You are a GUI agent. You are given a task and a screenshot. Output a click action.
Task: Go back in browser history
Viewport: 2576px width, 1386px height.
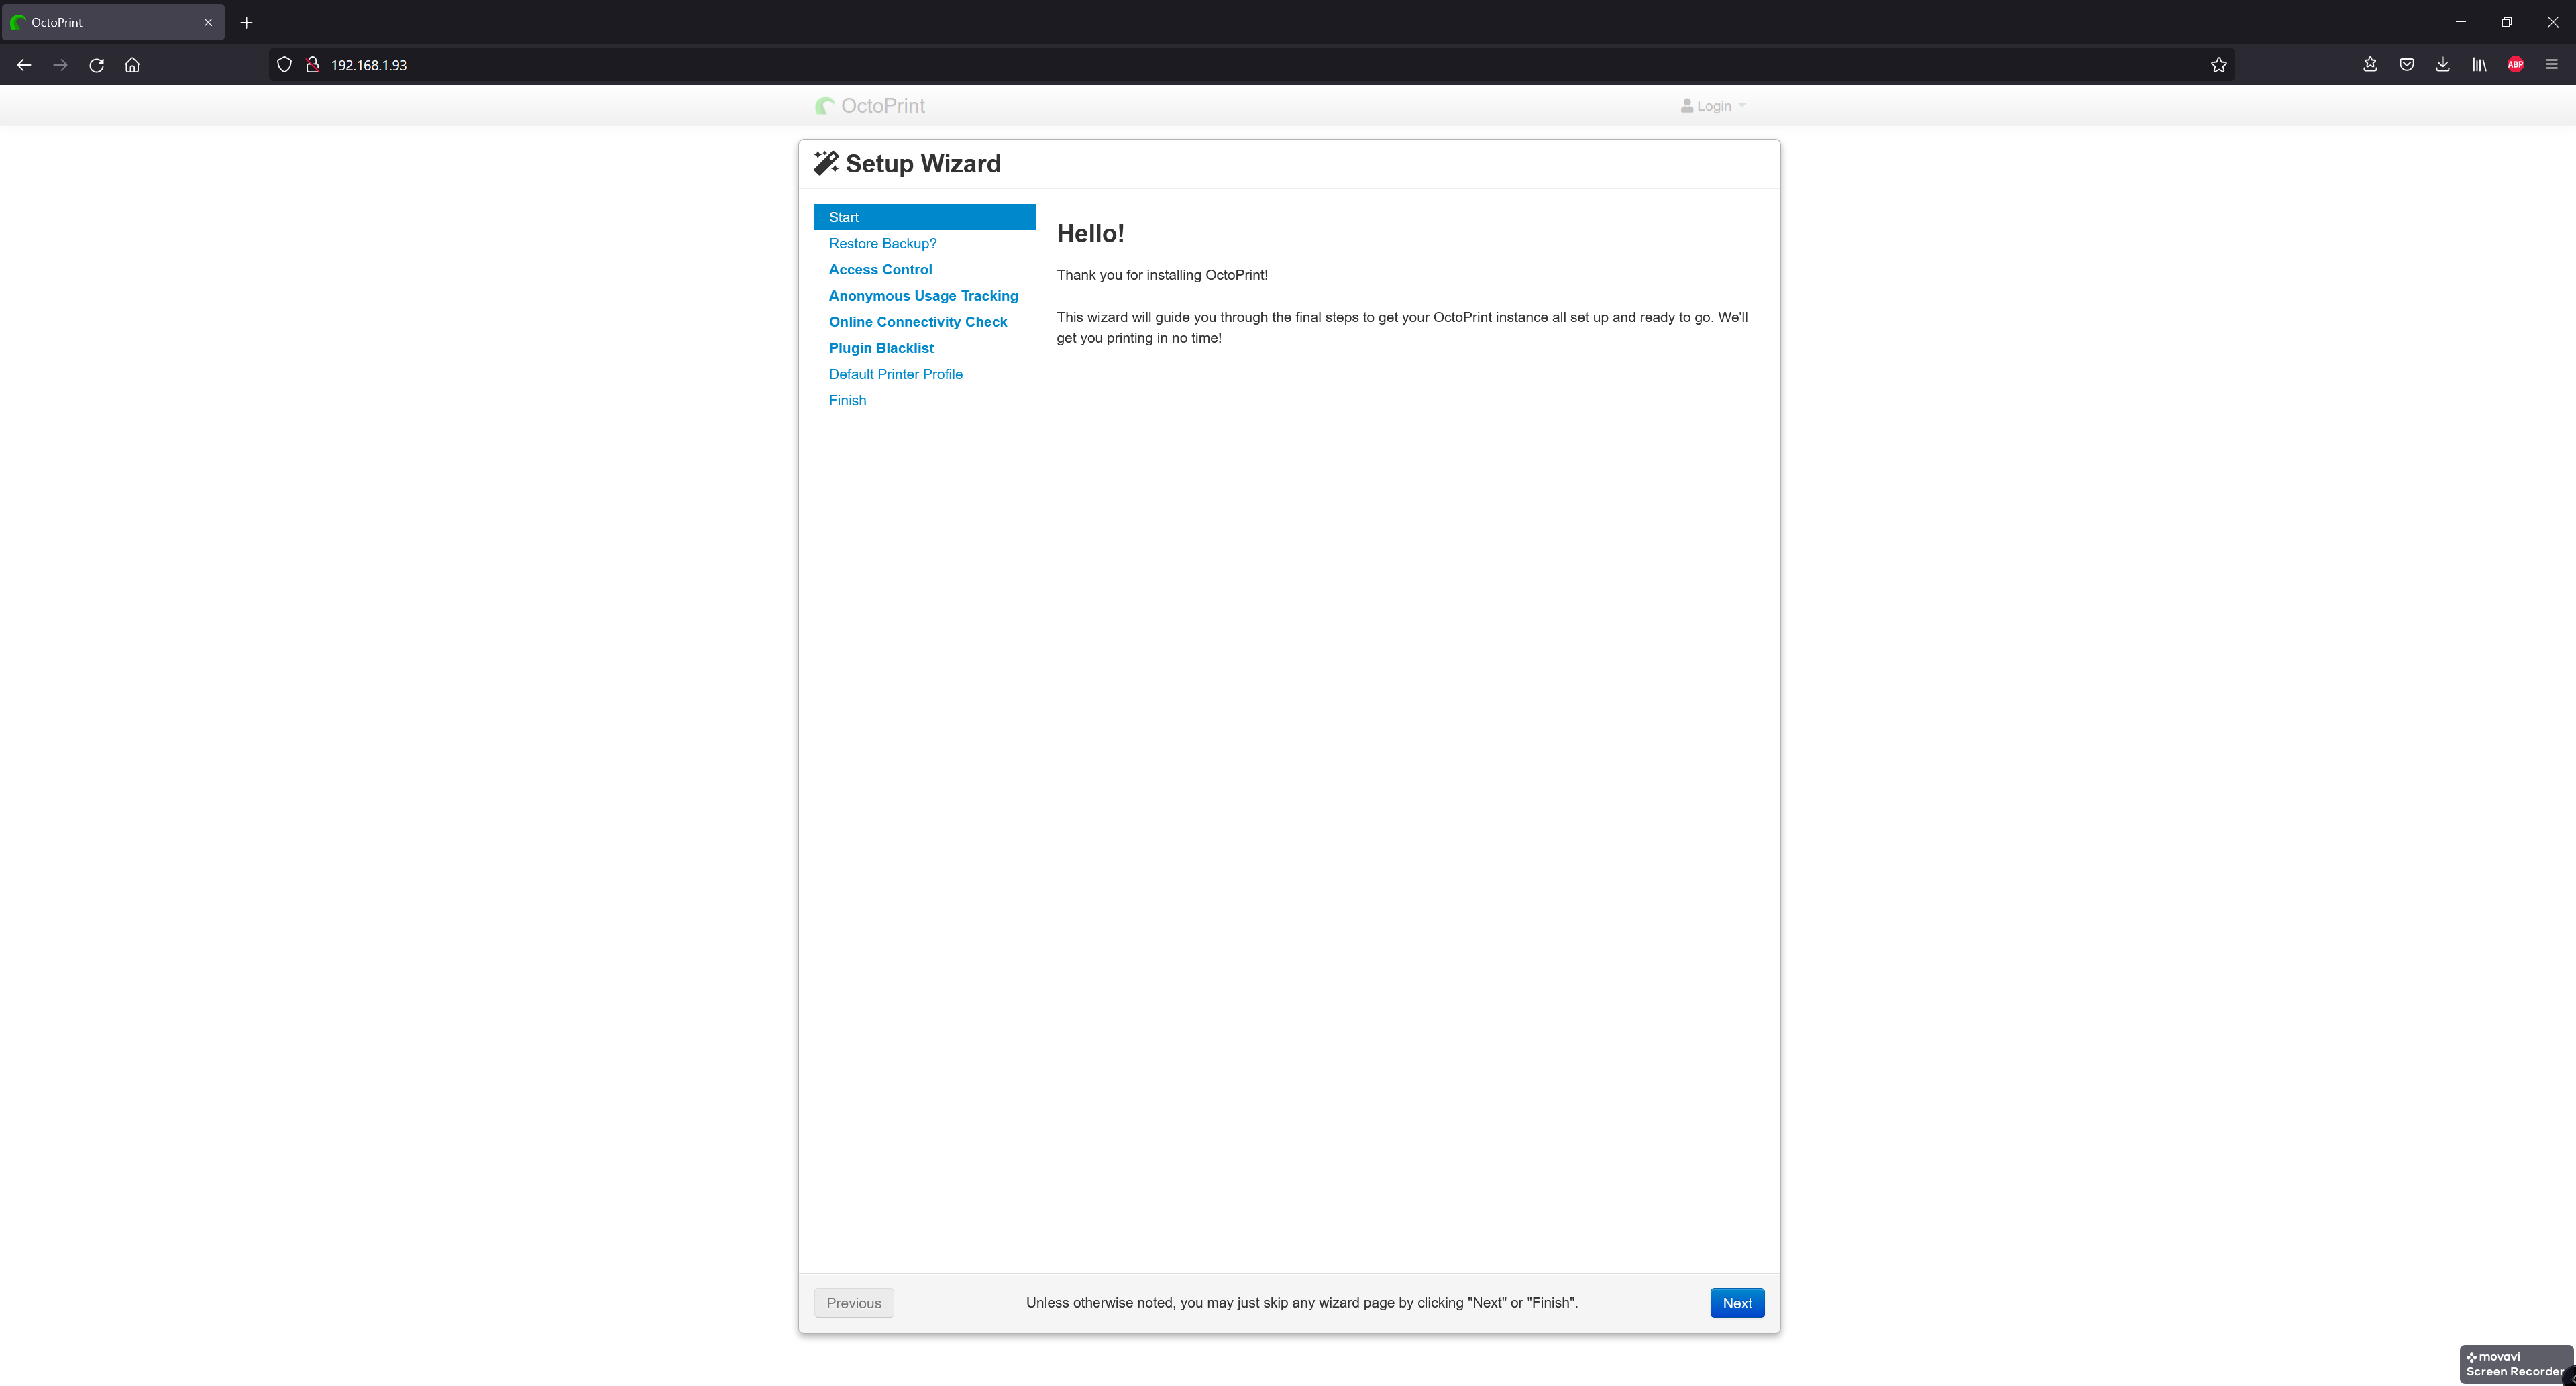24,65
